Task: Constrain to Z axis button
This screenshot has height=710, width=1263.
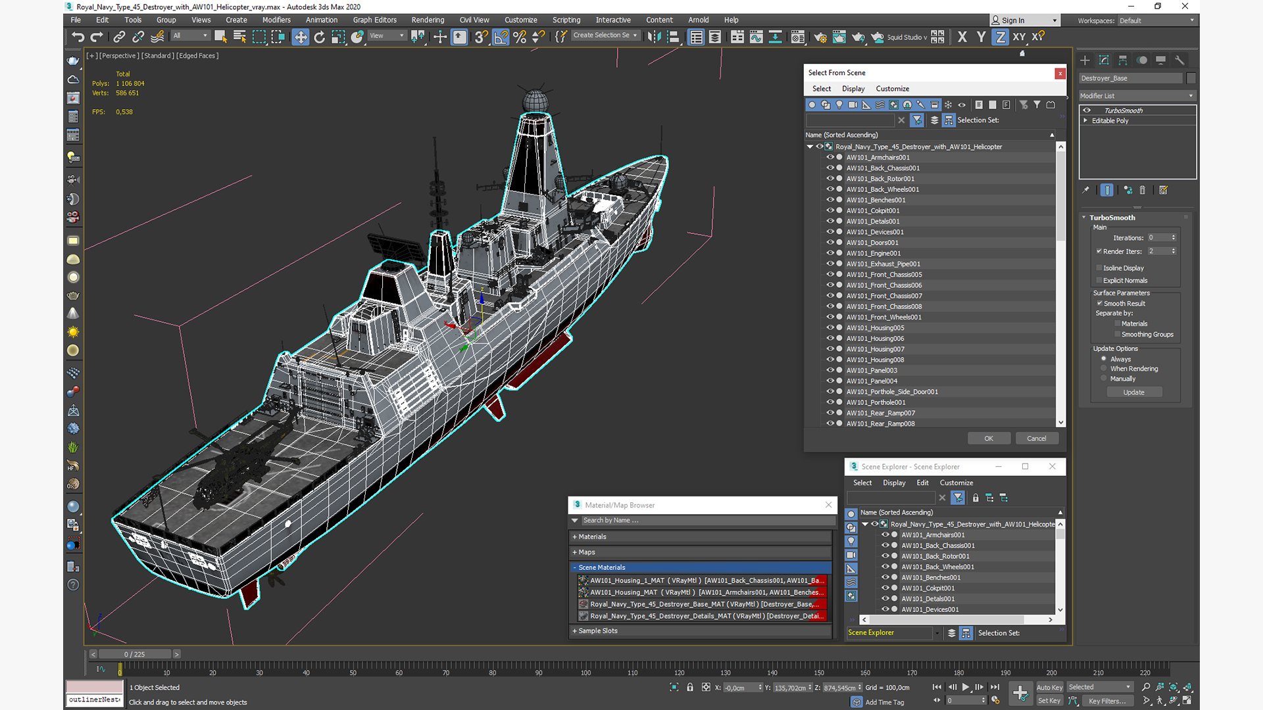Action: tap(1000, 37)
